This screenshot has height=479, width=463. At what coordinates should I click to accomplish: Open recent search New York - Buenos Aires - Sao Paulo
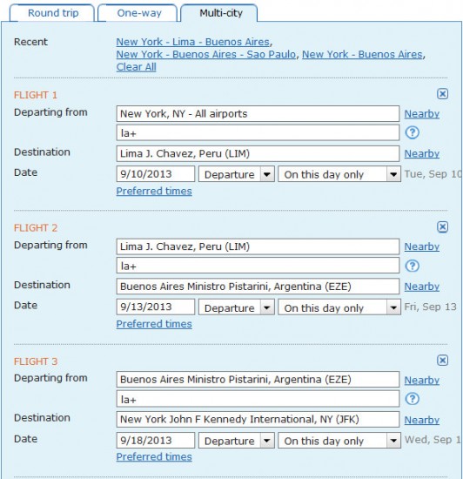[206, 54]
